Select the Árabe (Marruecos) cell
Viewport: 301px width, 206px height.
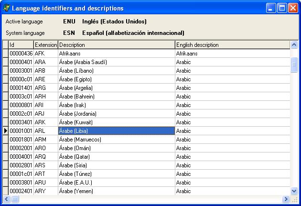[x=116, y=139]
